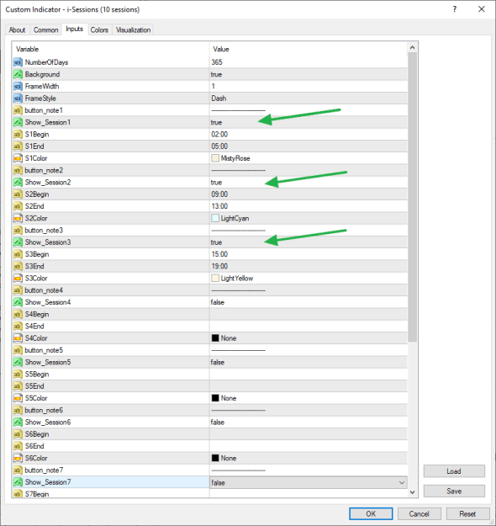Click the scrollbar down arrow

tap(413, 492)
